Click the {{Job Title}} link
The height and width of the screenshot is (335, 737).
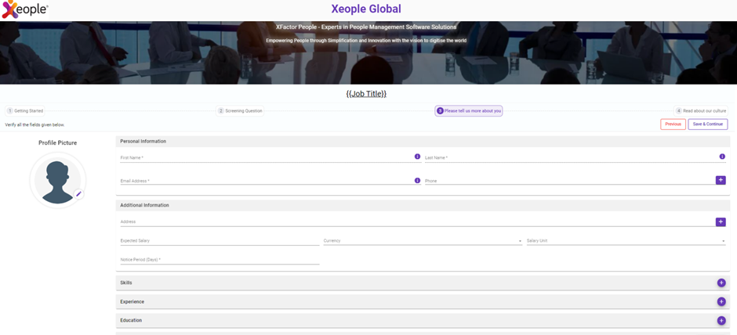click(366, 94)
